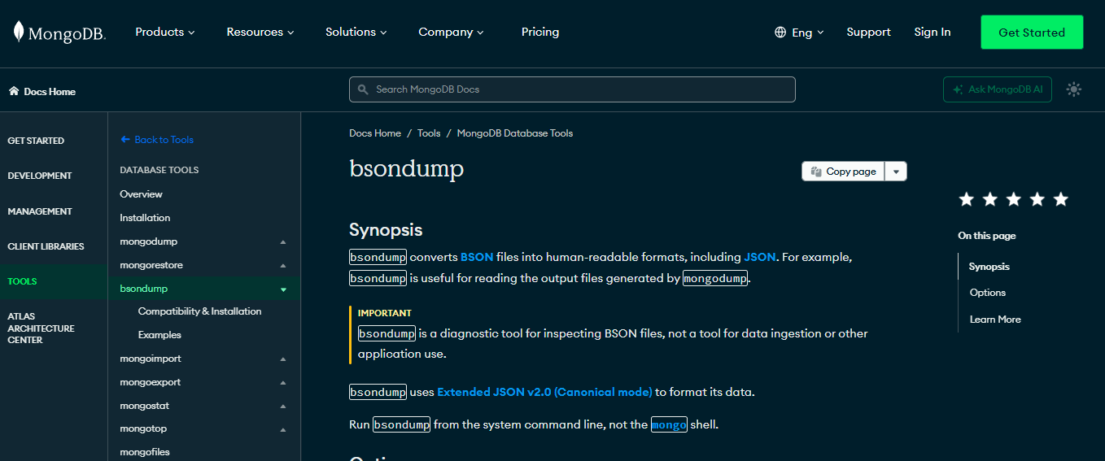The image size is (1105, 461).
Task: Toggle the dark/light theme sun icon
Action: click(x=1073, y=89)
